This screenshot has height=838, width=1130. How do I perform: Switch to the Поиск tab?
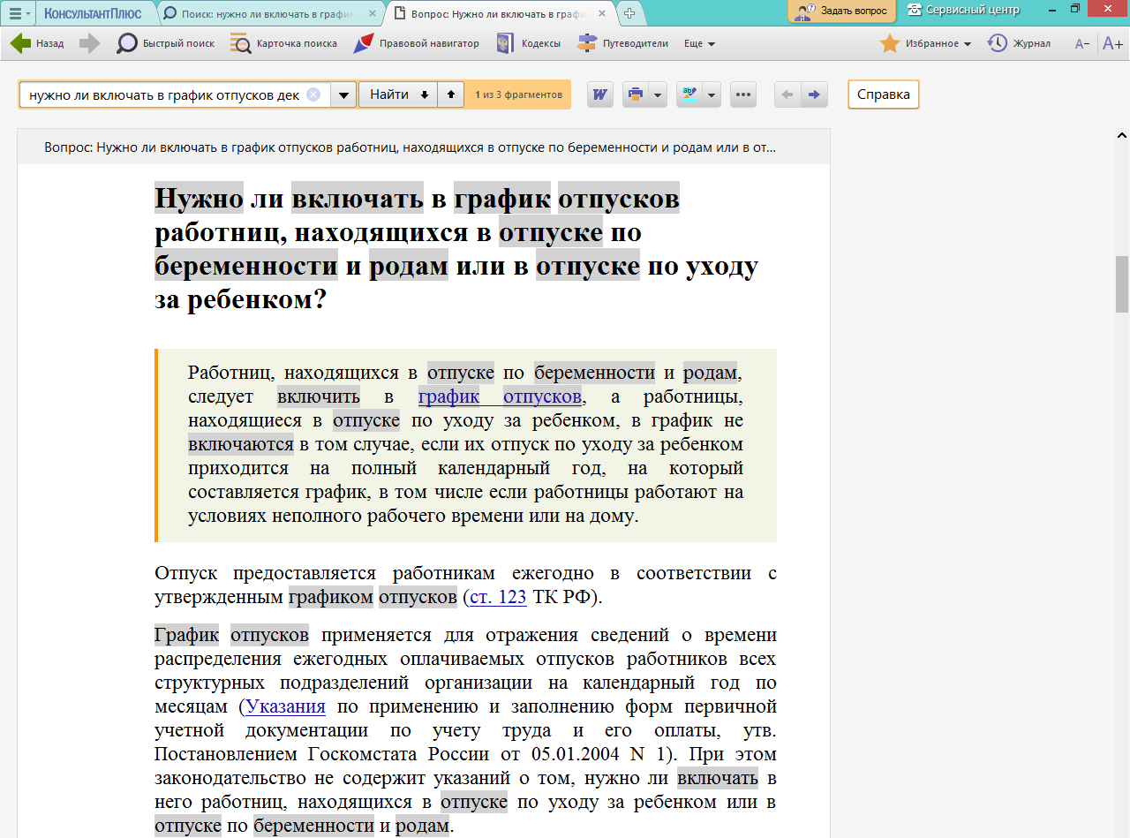click(x=267, y=13)
